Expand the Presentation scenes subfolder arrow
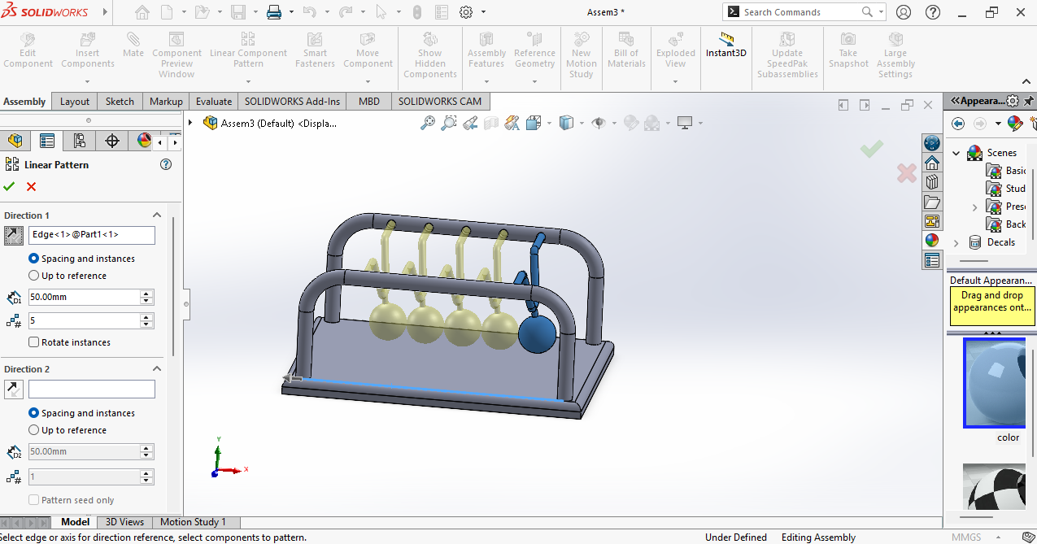This screenshot has height=544, width=1037. coord(974,207)
